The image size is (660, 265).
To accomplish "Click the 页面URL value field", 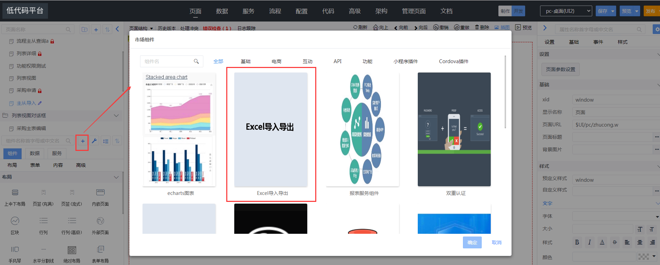I will tap(616, 125).
